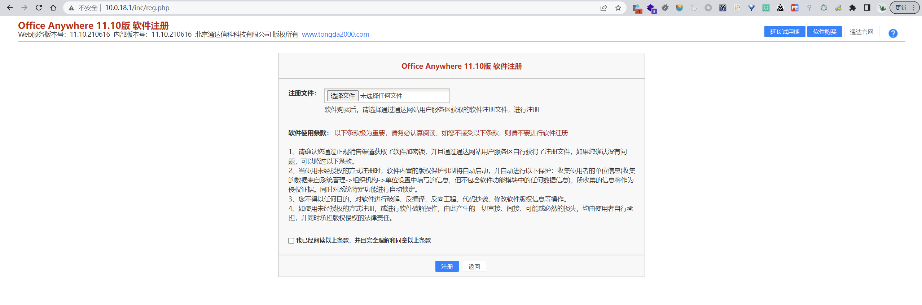Viewport: 922px width, 305px height.
Task: Click the blue 注册 register button
Action: pyautogui.click(x=447, y=267)
